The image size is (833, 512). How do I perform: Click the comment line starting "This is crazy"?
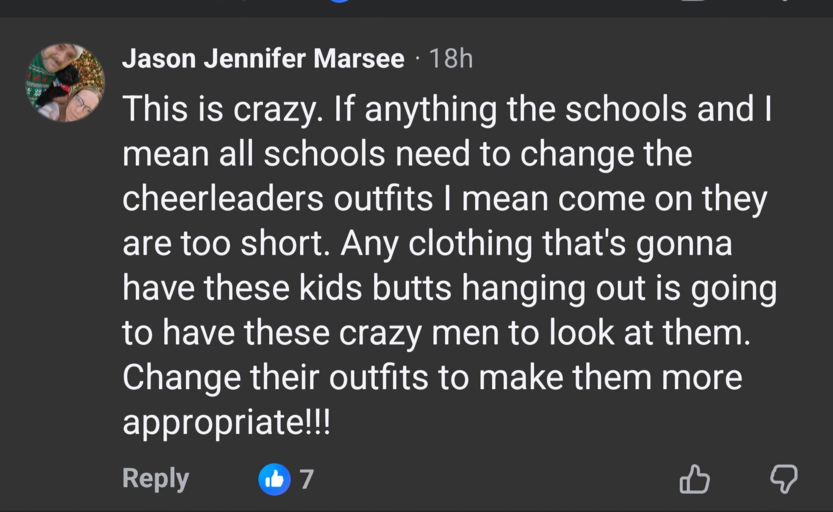click(447, 109)
